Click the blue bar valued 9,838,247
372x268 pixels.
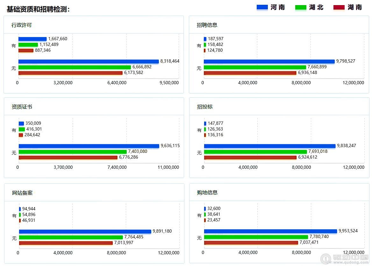[x=270, y=146]
